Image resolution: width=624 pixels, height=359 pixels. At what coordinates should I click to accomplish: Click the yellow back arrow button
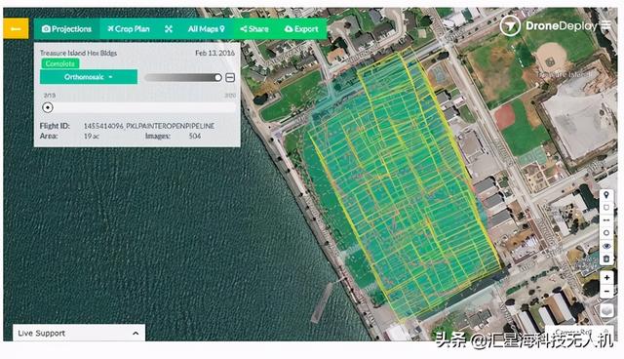point(16,29)
